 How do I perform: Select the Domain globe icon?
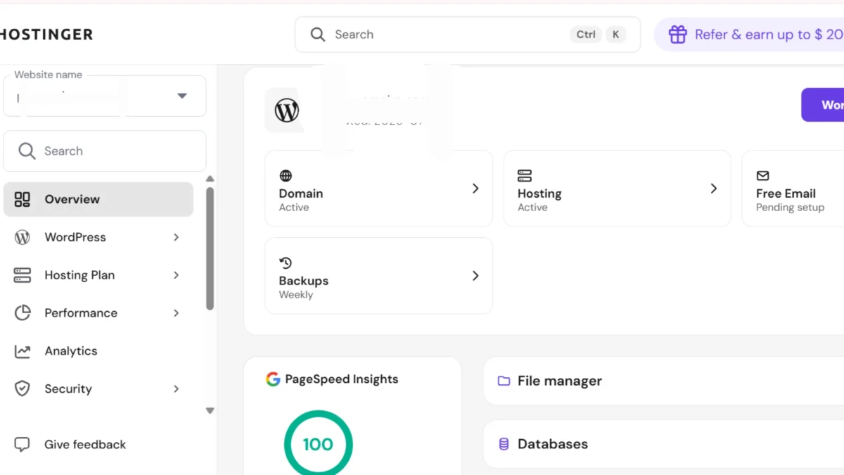pyautogui.click(x=285, y=175)
